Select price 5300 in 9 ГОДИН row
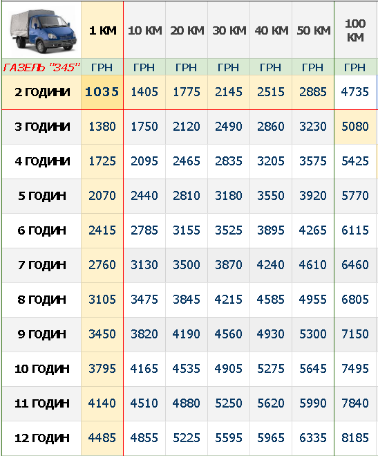 (312, 334)
